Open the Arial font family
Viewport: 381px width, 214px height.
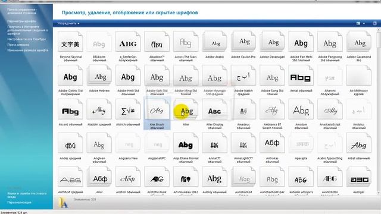pos(99,177)
